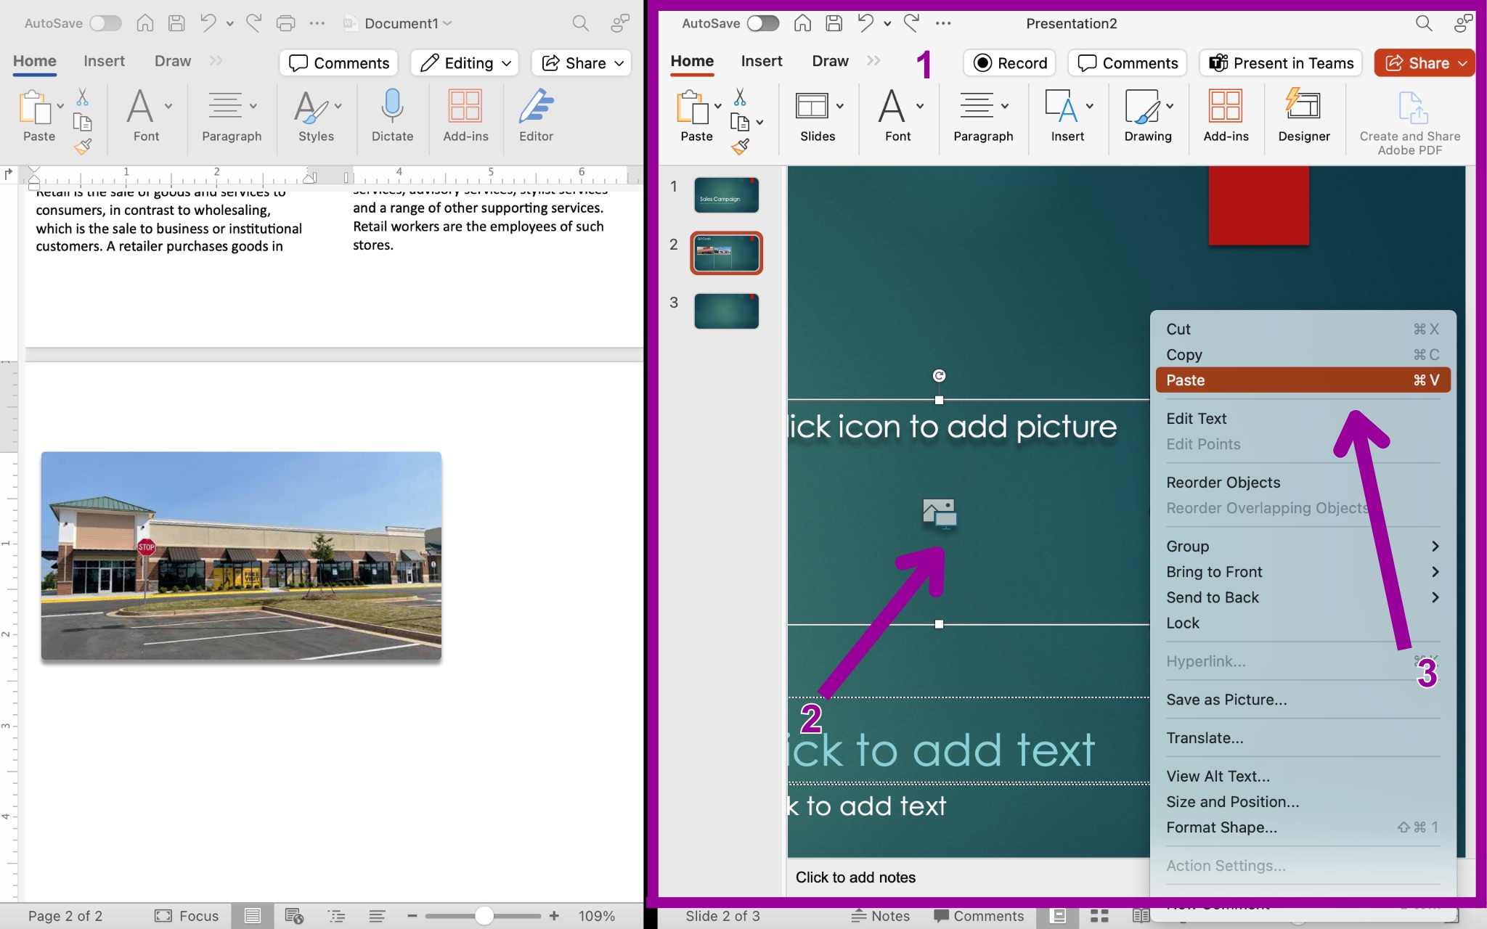
Task: Click Focus mode in Word status bar
Action: [187, 916]
